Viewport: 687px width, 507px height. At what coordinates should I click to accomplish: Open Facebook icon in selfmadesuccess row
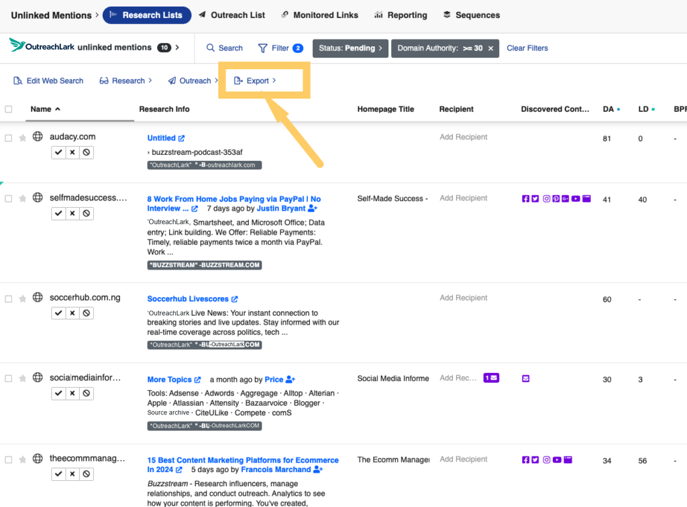tap(526, 199)
